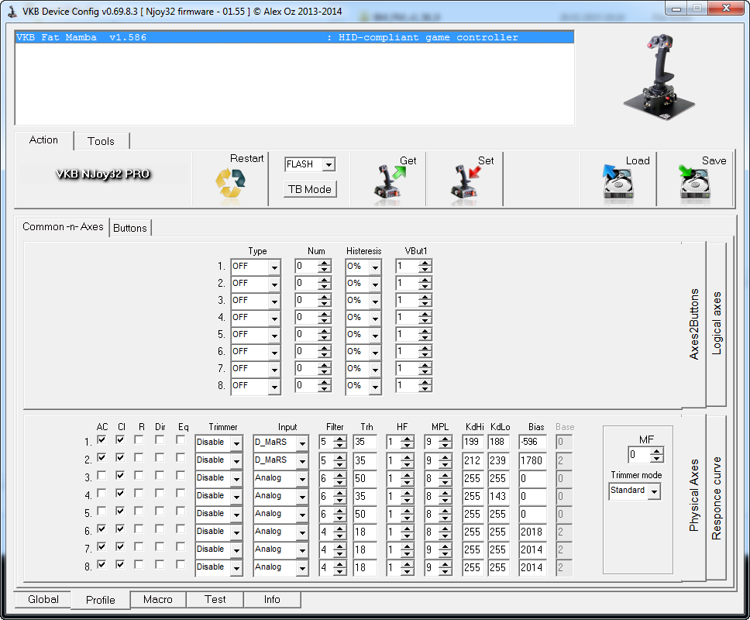Viewport: 750px width, 620px height.
Task: Click the Set joystick icon
Action: point(466,183)
